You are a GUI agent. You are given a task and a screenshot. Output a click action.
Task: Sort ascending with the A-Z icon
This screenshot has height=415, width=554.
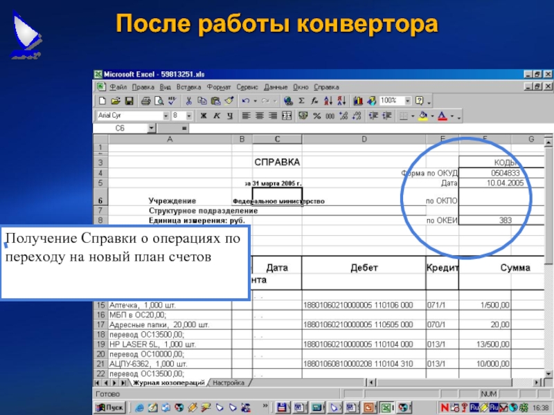pos(328,101)
